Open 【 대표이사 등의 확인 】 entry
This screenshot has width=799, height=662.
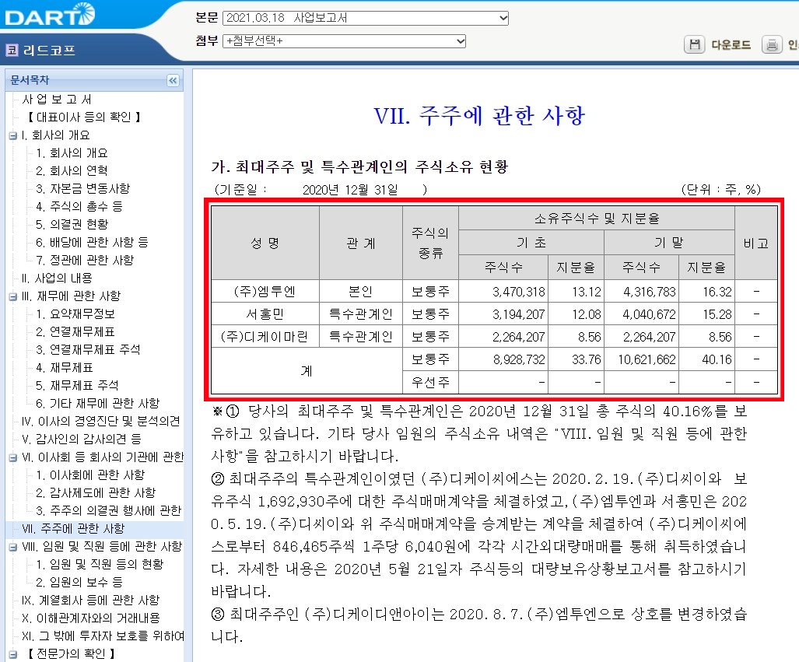(83, 117)
